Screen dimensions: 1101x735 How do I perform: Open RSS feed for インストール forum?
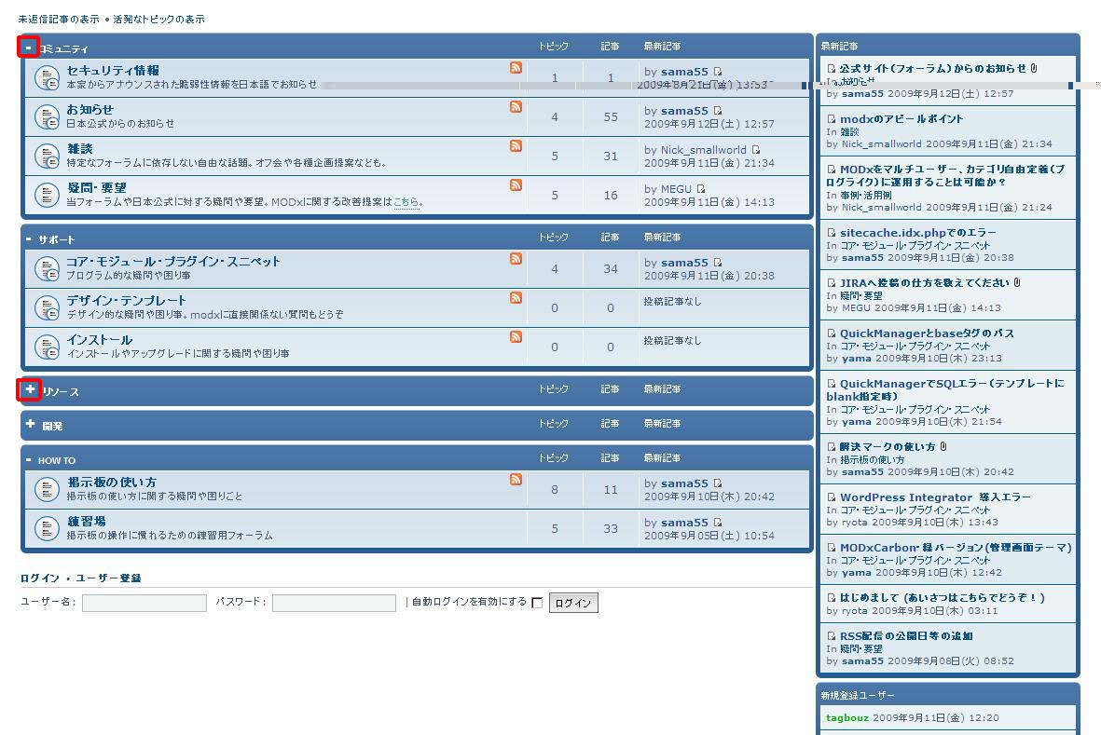click(516, 337)
